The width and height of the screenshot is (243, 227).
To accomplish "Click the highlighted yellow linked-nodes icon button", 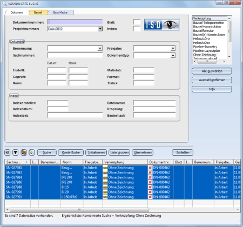I will click(32, 152).
